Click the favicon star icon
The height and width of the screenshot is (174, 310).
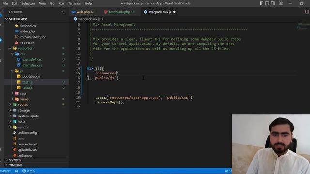17,26
